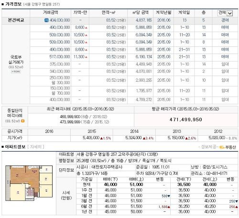Select the 375,000,000 rental amount
Screen dimensions: 239x218
coord(60,64)
